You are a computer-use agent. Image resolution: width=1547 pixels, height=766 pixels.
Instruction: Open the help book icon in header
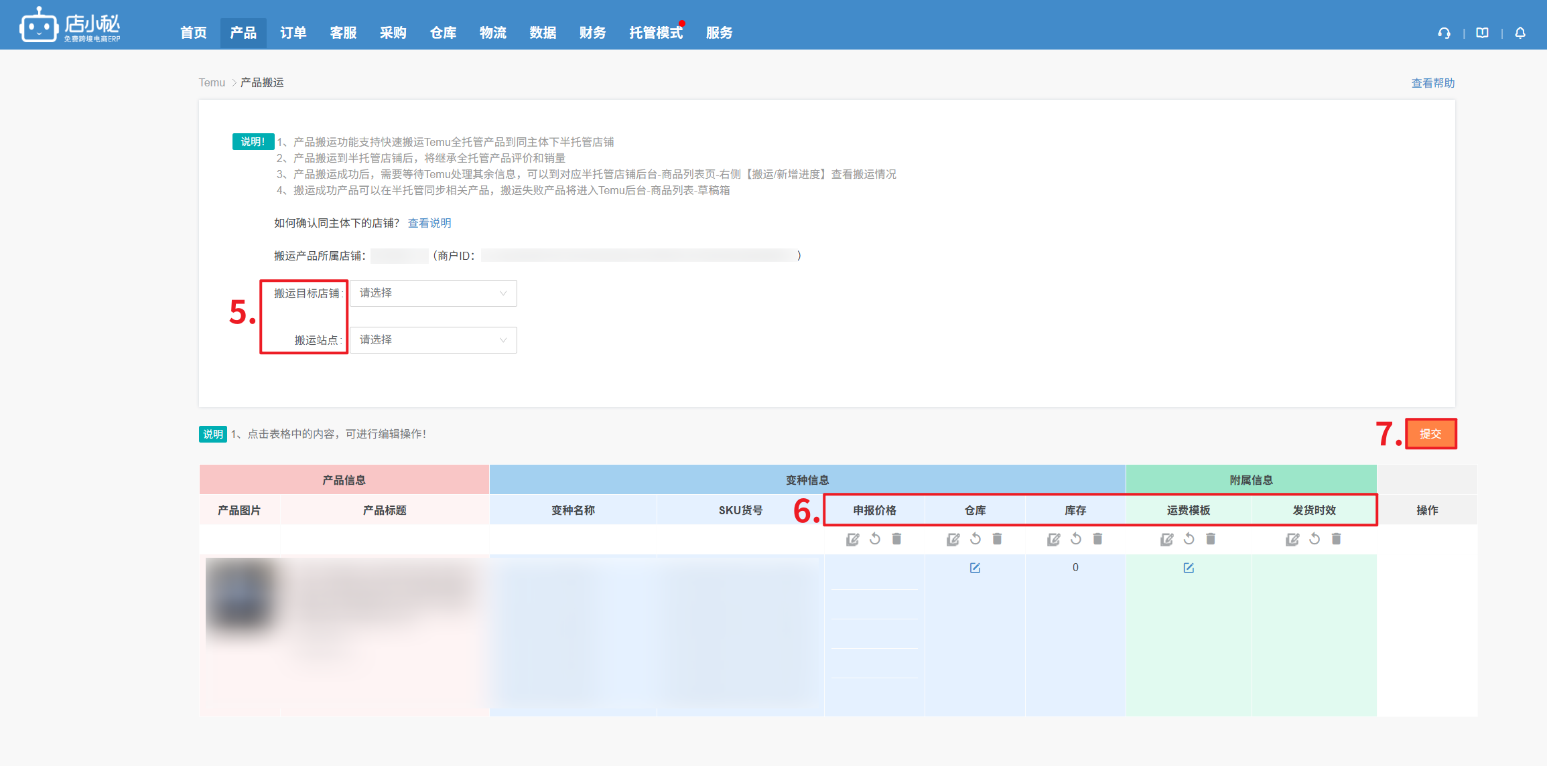1482,33
